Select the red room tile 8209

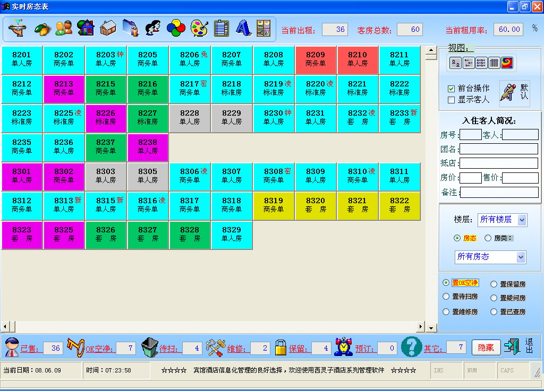click(x=316, y=60)
